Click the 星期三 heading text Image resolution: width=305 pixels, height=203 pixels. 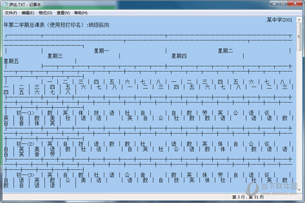coord(55,56)
